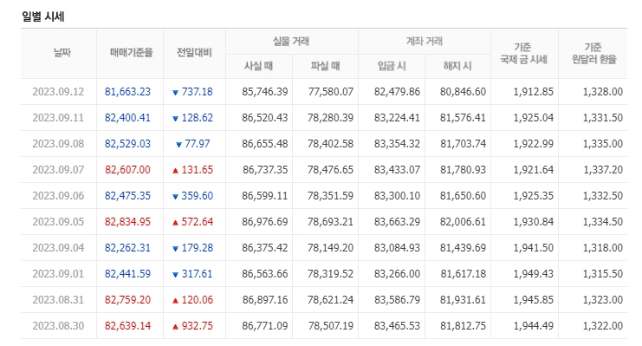Click the 기준 국제 금 시세 header
642x346 pixels.
click(523, 53)
